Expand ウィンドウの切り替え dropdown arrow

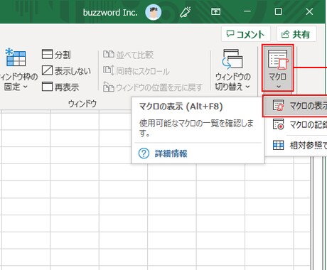[x=248, y=87]
